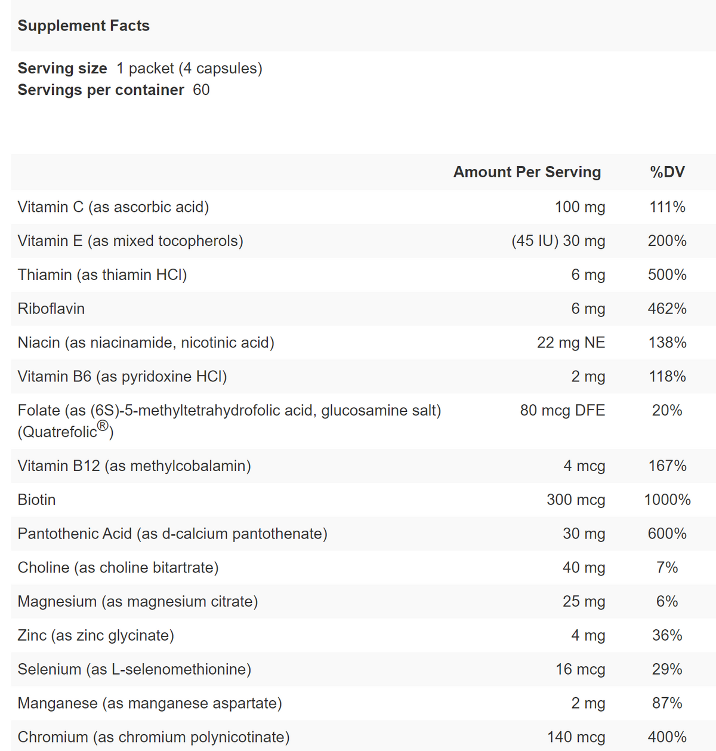This screenshot has width=716, height=751.
Task: Click the Supplement Facts heading
Action: pyautogui.click(x=84, y=26)
